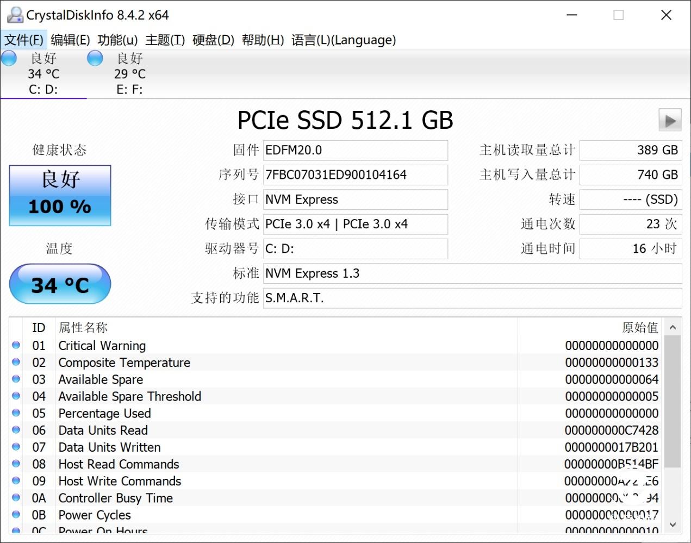This screenshot has height=543, width=691.
Task: Click status dot for Controller Busy Time row
Action: [16, 497]
